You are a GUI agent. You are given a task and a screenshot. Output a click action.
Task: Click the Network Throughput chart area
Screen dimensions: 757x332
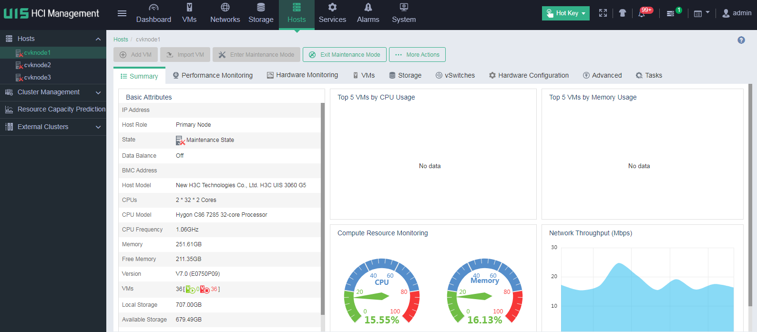pos(647,290)
